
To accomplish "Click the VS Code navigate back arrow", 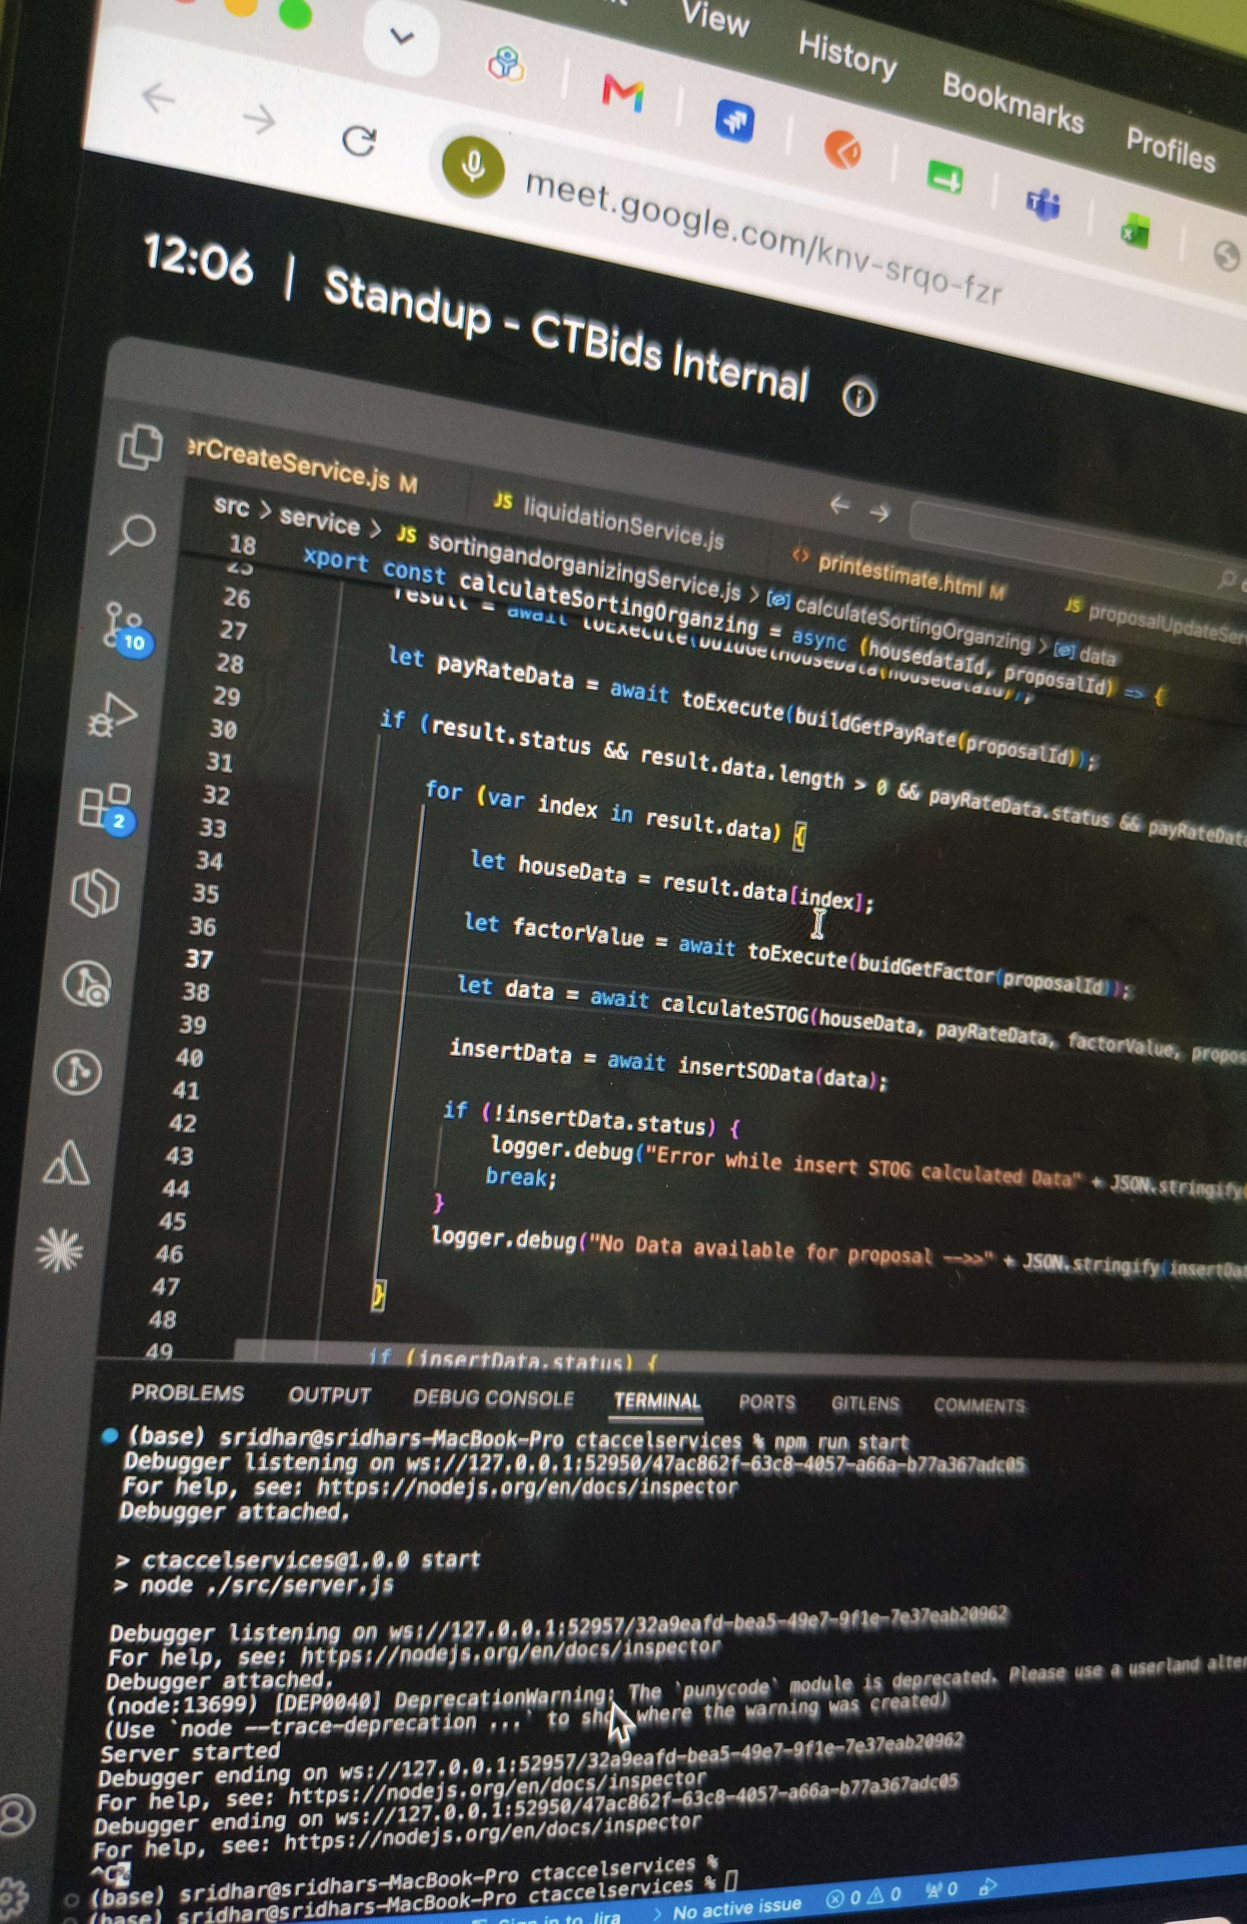I will (839, 505).
